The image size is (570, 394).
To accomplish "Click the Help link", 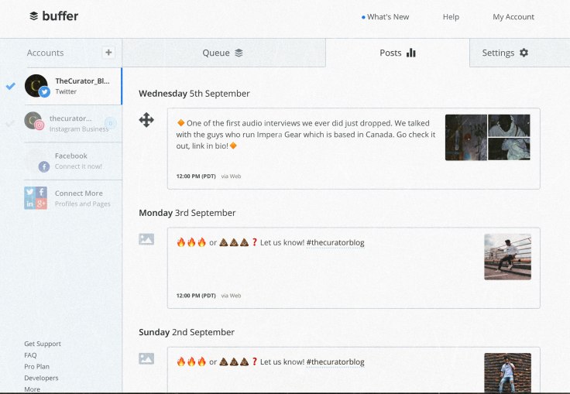I will [451, 17].
